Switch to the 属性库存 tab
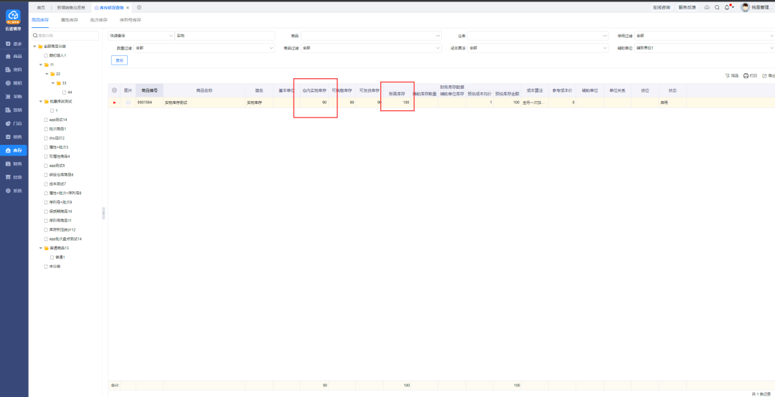 (70, 20)
